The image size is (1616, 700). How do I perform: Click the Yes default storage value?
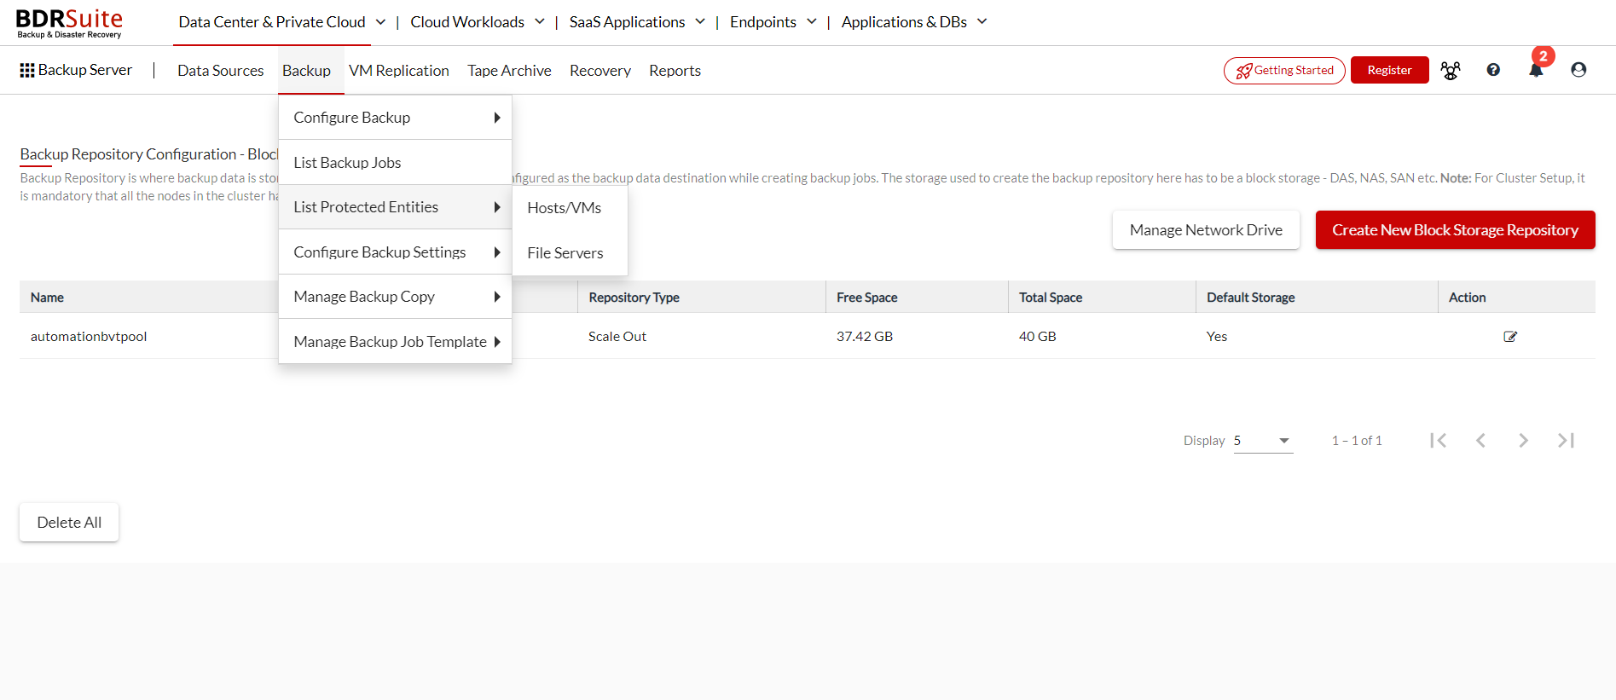pyautogui.click(x=1217, y=337)
